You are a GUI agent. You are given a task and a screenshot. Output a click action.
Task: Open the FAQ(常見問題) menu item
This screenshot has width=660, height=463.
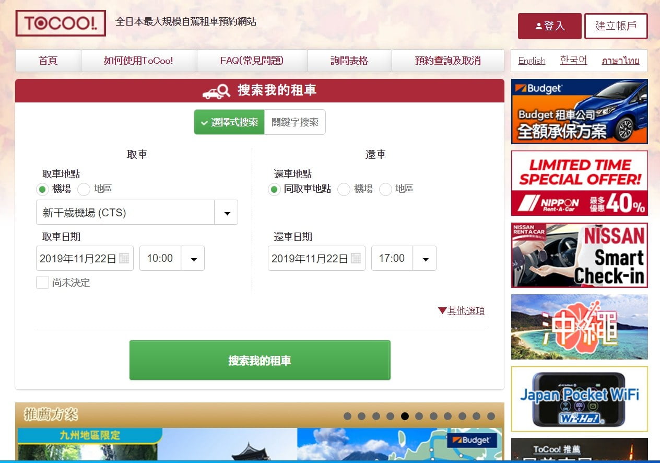pyautogui.click(x=251, y=61)
